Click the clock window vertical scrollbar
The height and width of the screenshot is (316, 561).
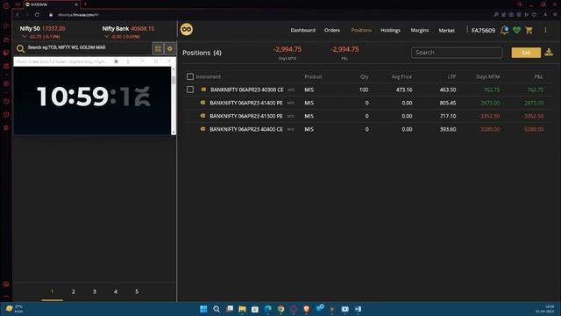coord(174,100)
